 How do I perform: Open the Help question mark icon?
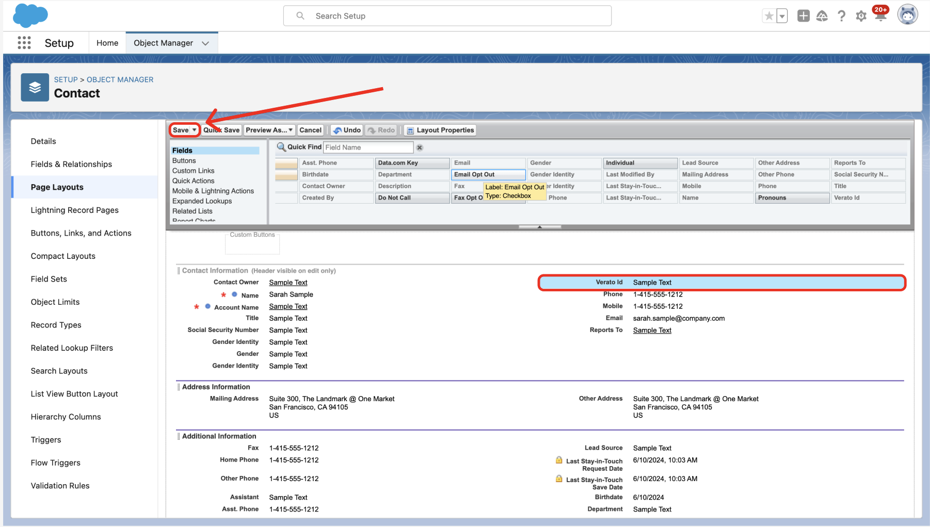click(x=842, y=16)
